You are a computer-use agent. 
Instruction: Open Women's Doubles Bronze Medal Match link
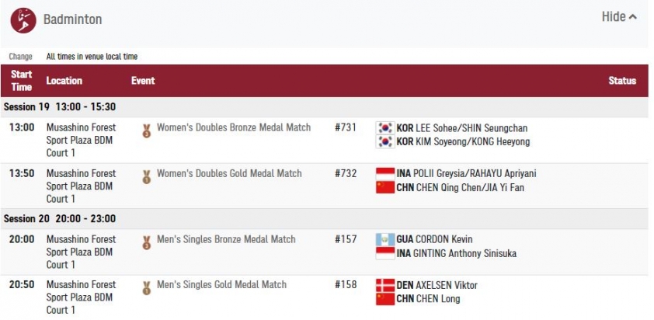point(234,127)
